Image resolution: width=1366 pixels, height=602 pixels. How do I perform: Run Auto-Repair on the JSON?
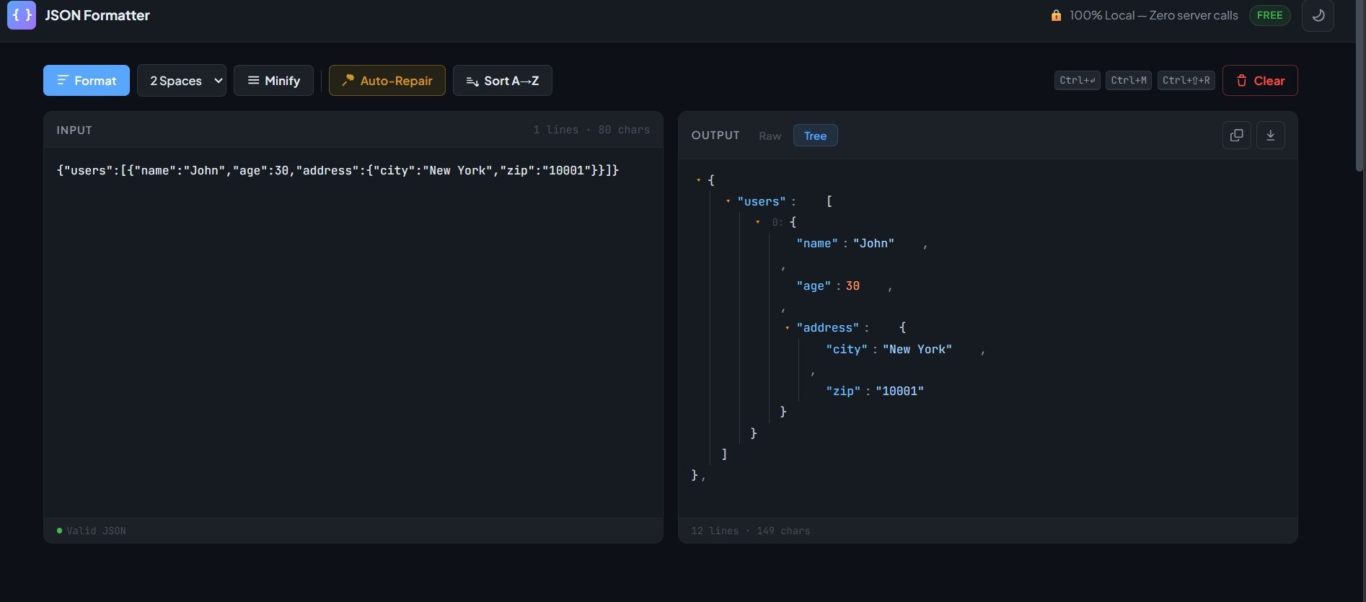point(387,81)
